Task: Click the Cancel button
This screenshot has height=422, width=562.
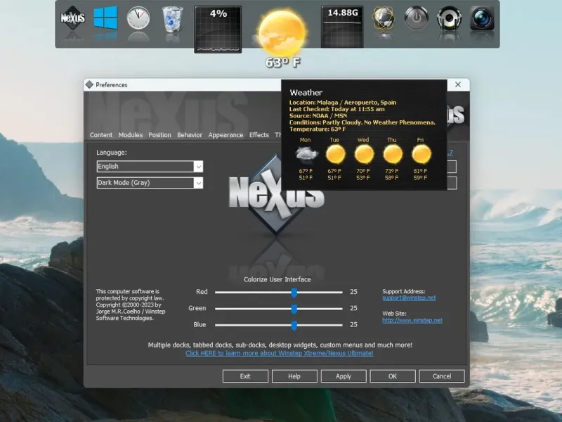Action: point(442,376)
